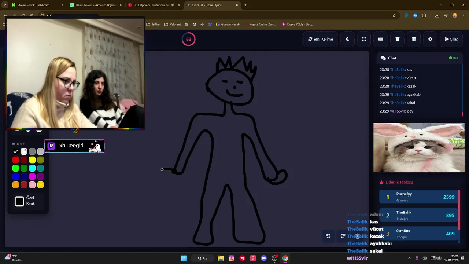Bookmark this page with the star icon
Screen dimensions: 469x264
pos(394,15)
